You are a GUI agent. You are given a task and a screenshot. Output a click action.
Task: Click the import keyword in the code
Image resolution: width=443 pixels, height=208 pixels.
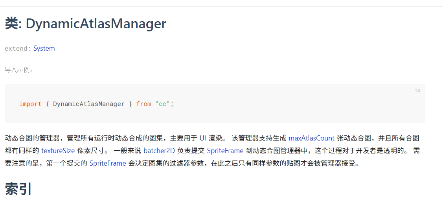tap(30, 104)
